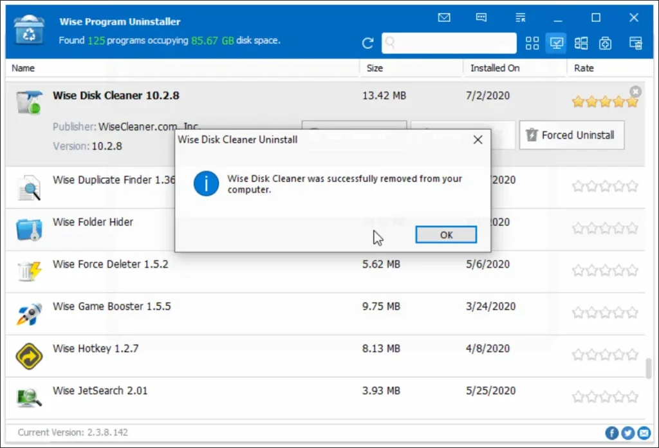Viewport: 659px width, 448px height.
Task: Click the email envelope icon in title bar
Action: click(444, 17)
